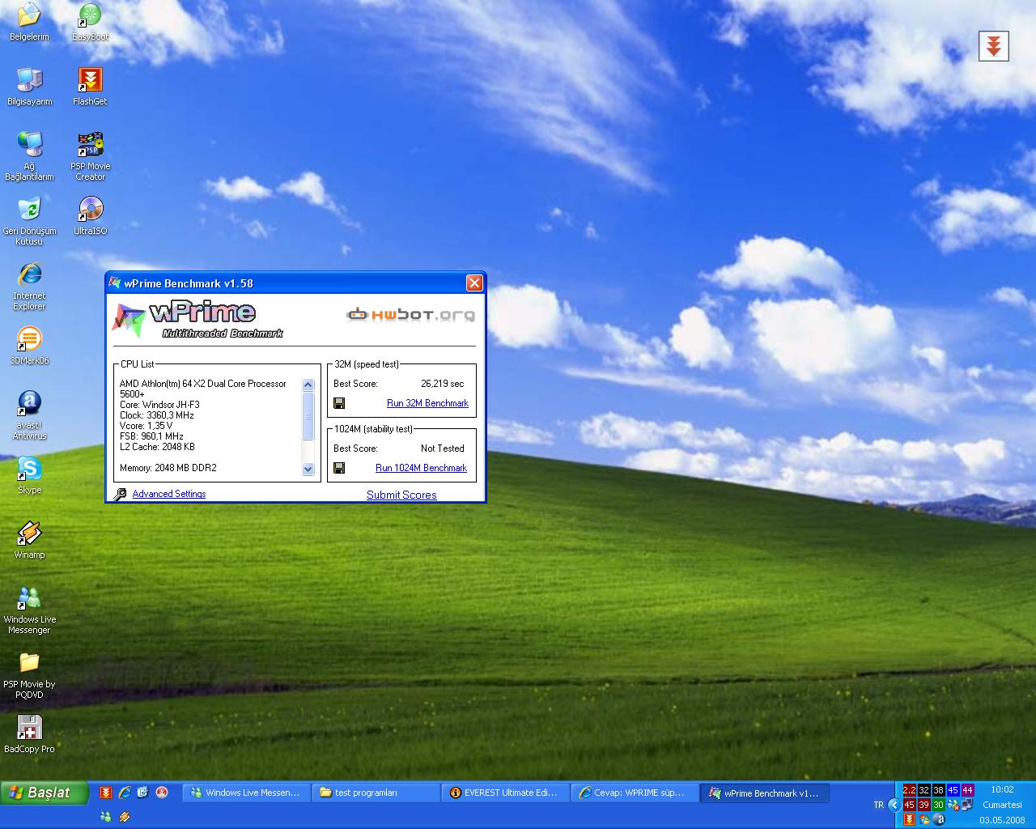This screenshot has height=829, width=1036.
Task: Select the Winamp desktop shortcut
Action: (29, 539)
